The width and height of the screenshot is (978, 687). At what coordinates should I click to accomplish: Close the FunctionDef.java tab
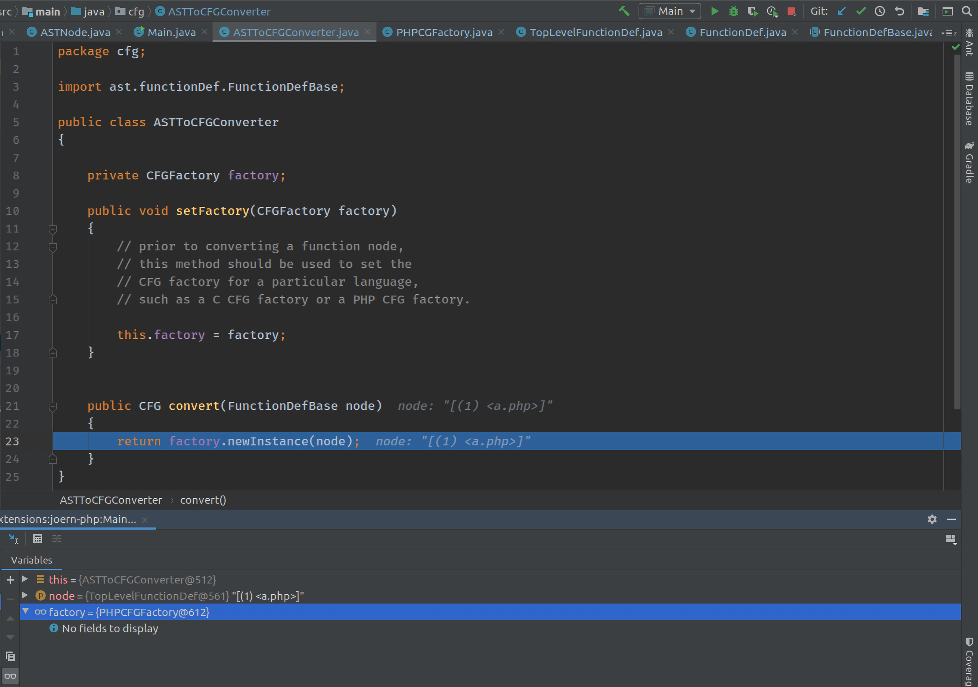795,32
